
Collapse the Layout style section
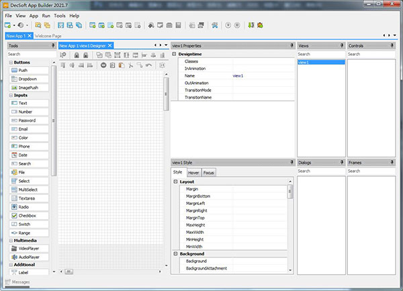[175, 181]
